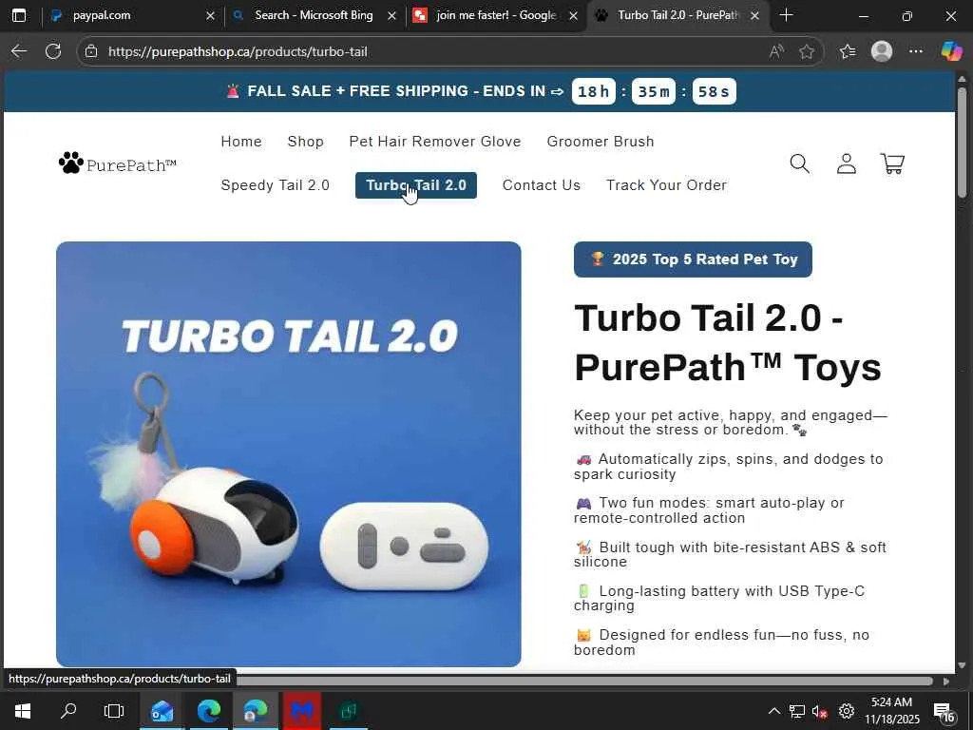This screenshot has width=973, height=730.
Task: Refresh the page with reload icon
Action: 53,51
